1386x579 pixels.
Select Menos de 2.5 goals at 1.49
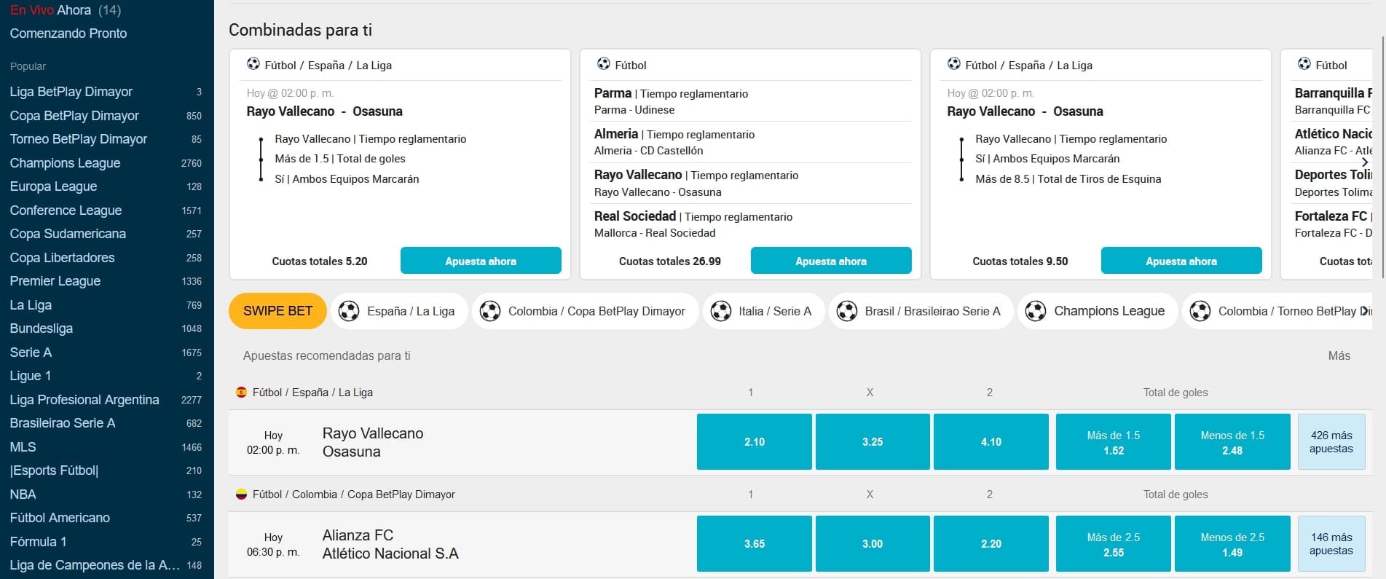tap(1232, 544)
